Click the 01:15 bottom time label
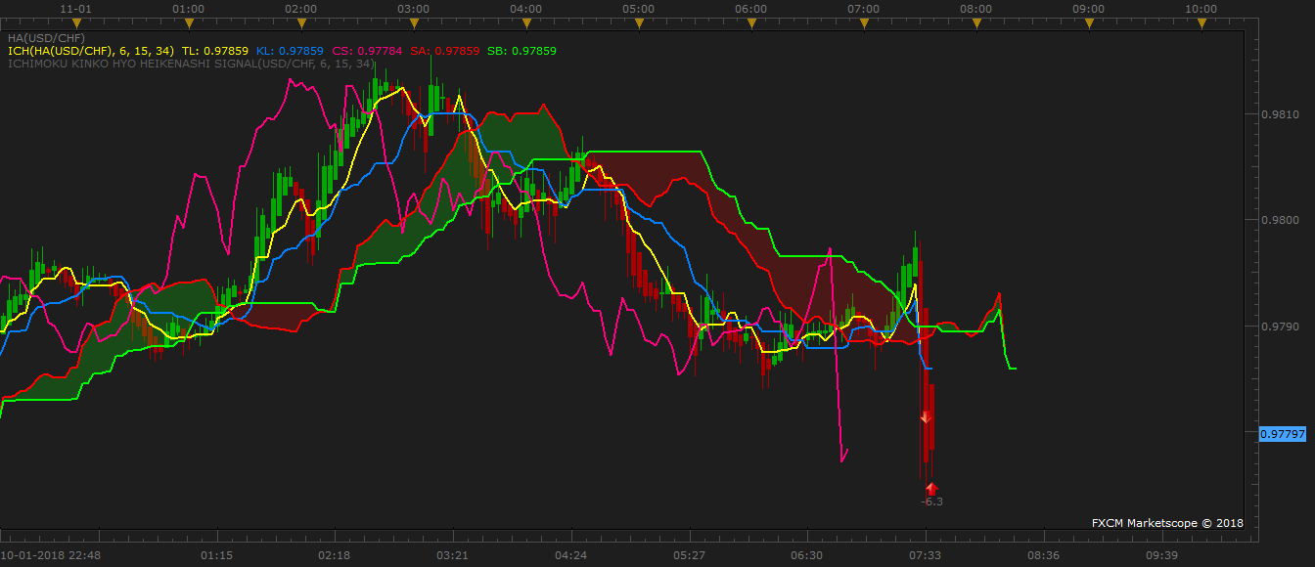This screenshot has width=1315, height=567. pyautogui.click(x=216, y=554)
